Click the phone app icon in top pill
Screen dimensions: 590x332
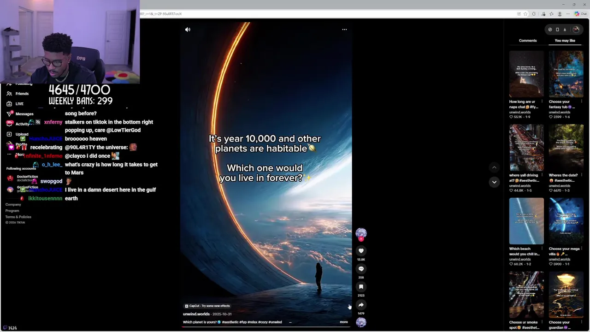click(x=557, y=30)
